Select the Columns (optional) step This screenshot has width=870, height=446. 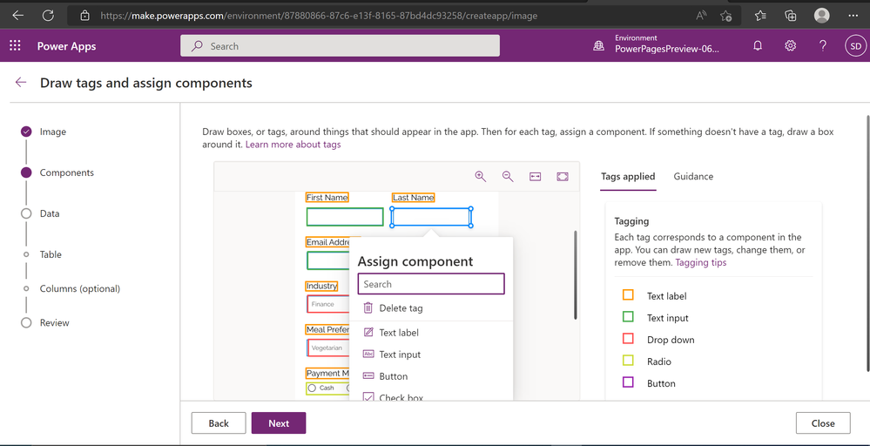tap(80, 288)
